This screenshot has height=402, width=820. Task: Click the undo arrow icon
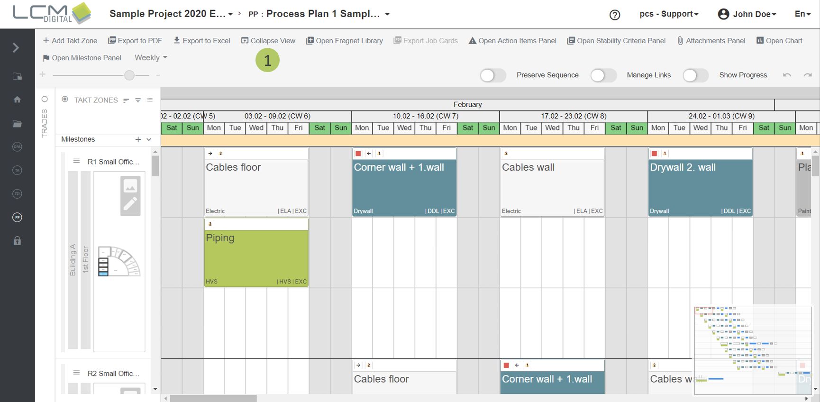point(787,75)
